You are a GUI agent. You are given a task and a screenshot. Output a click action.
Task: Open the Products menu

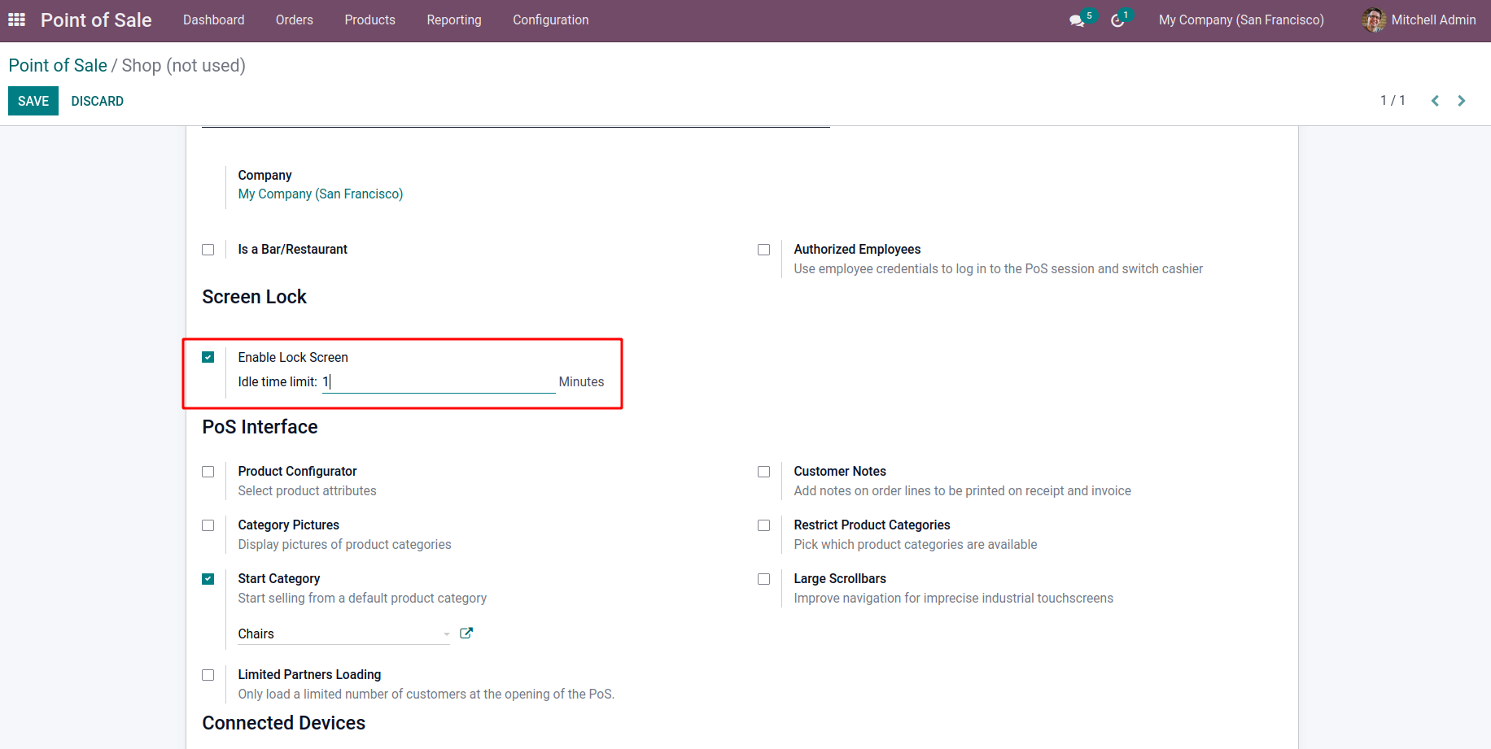click(x=369, y=20)
